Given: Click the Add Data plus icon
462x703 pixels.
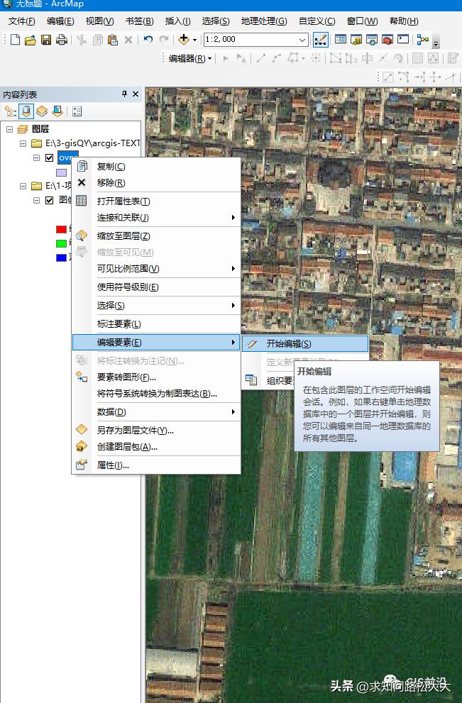Looking at the screenshot, I should tap(184, 40).
